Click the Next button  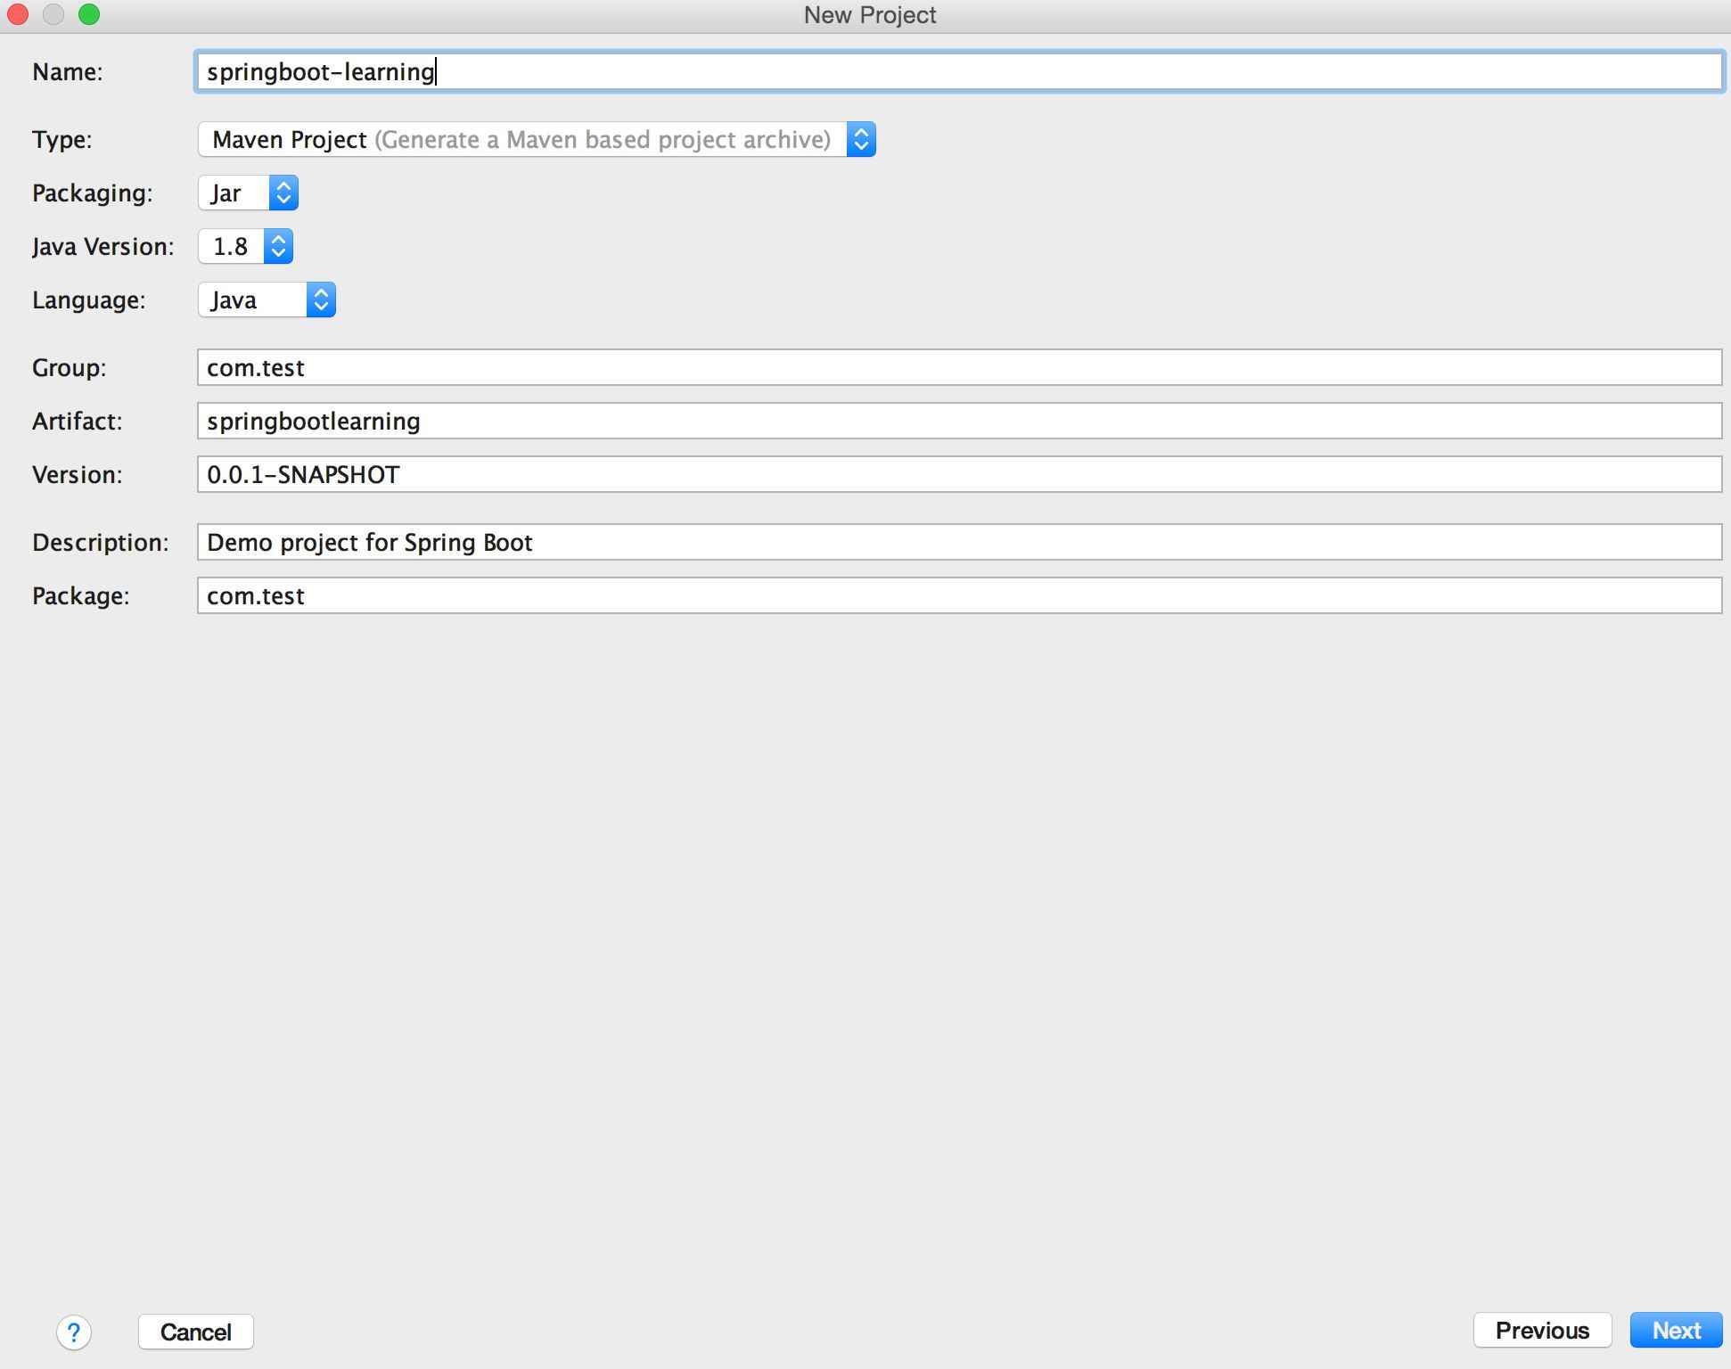point(1675,1331)
